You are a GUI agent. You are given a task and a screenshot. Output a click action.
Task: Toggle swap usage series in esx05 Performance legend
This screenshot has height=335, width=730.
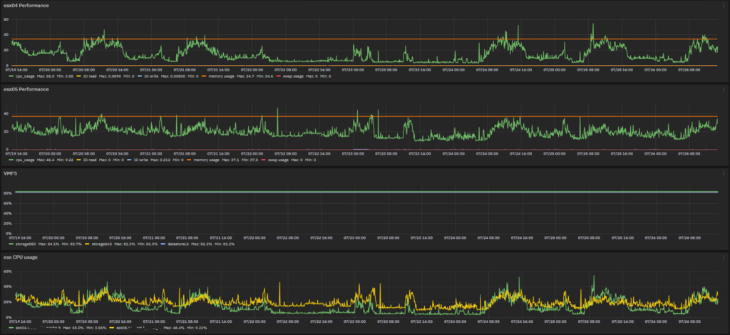279,160
